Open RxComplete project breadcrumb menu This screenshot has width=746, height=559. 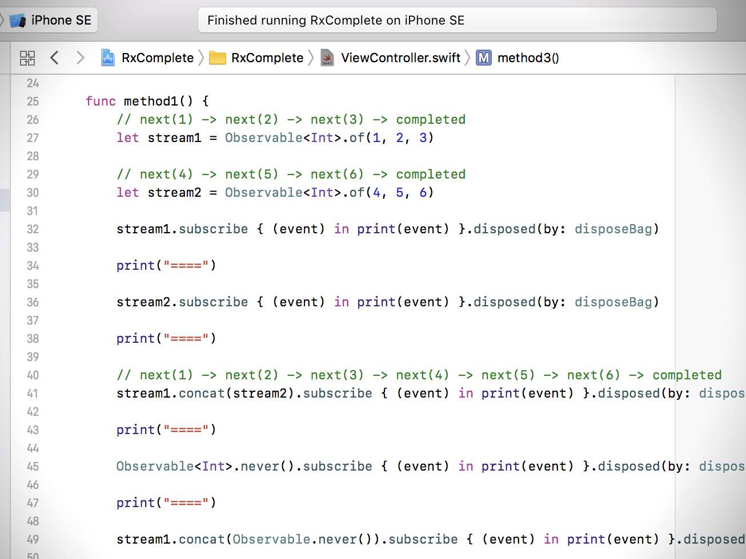(x=158, y=58)
